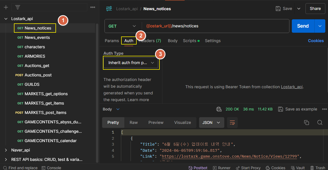Open the Auth Type dropdown
Viewport: 328px width, 170px height.
coord(131,63)
